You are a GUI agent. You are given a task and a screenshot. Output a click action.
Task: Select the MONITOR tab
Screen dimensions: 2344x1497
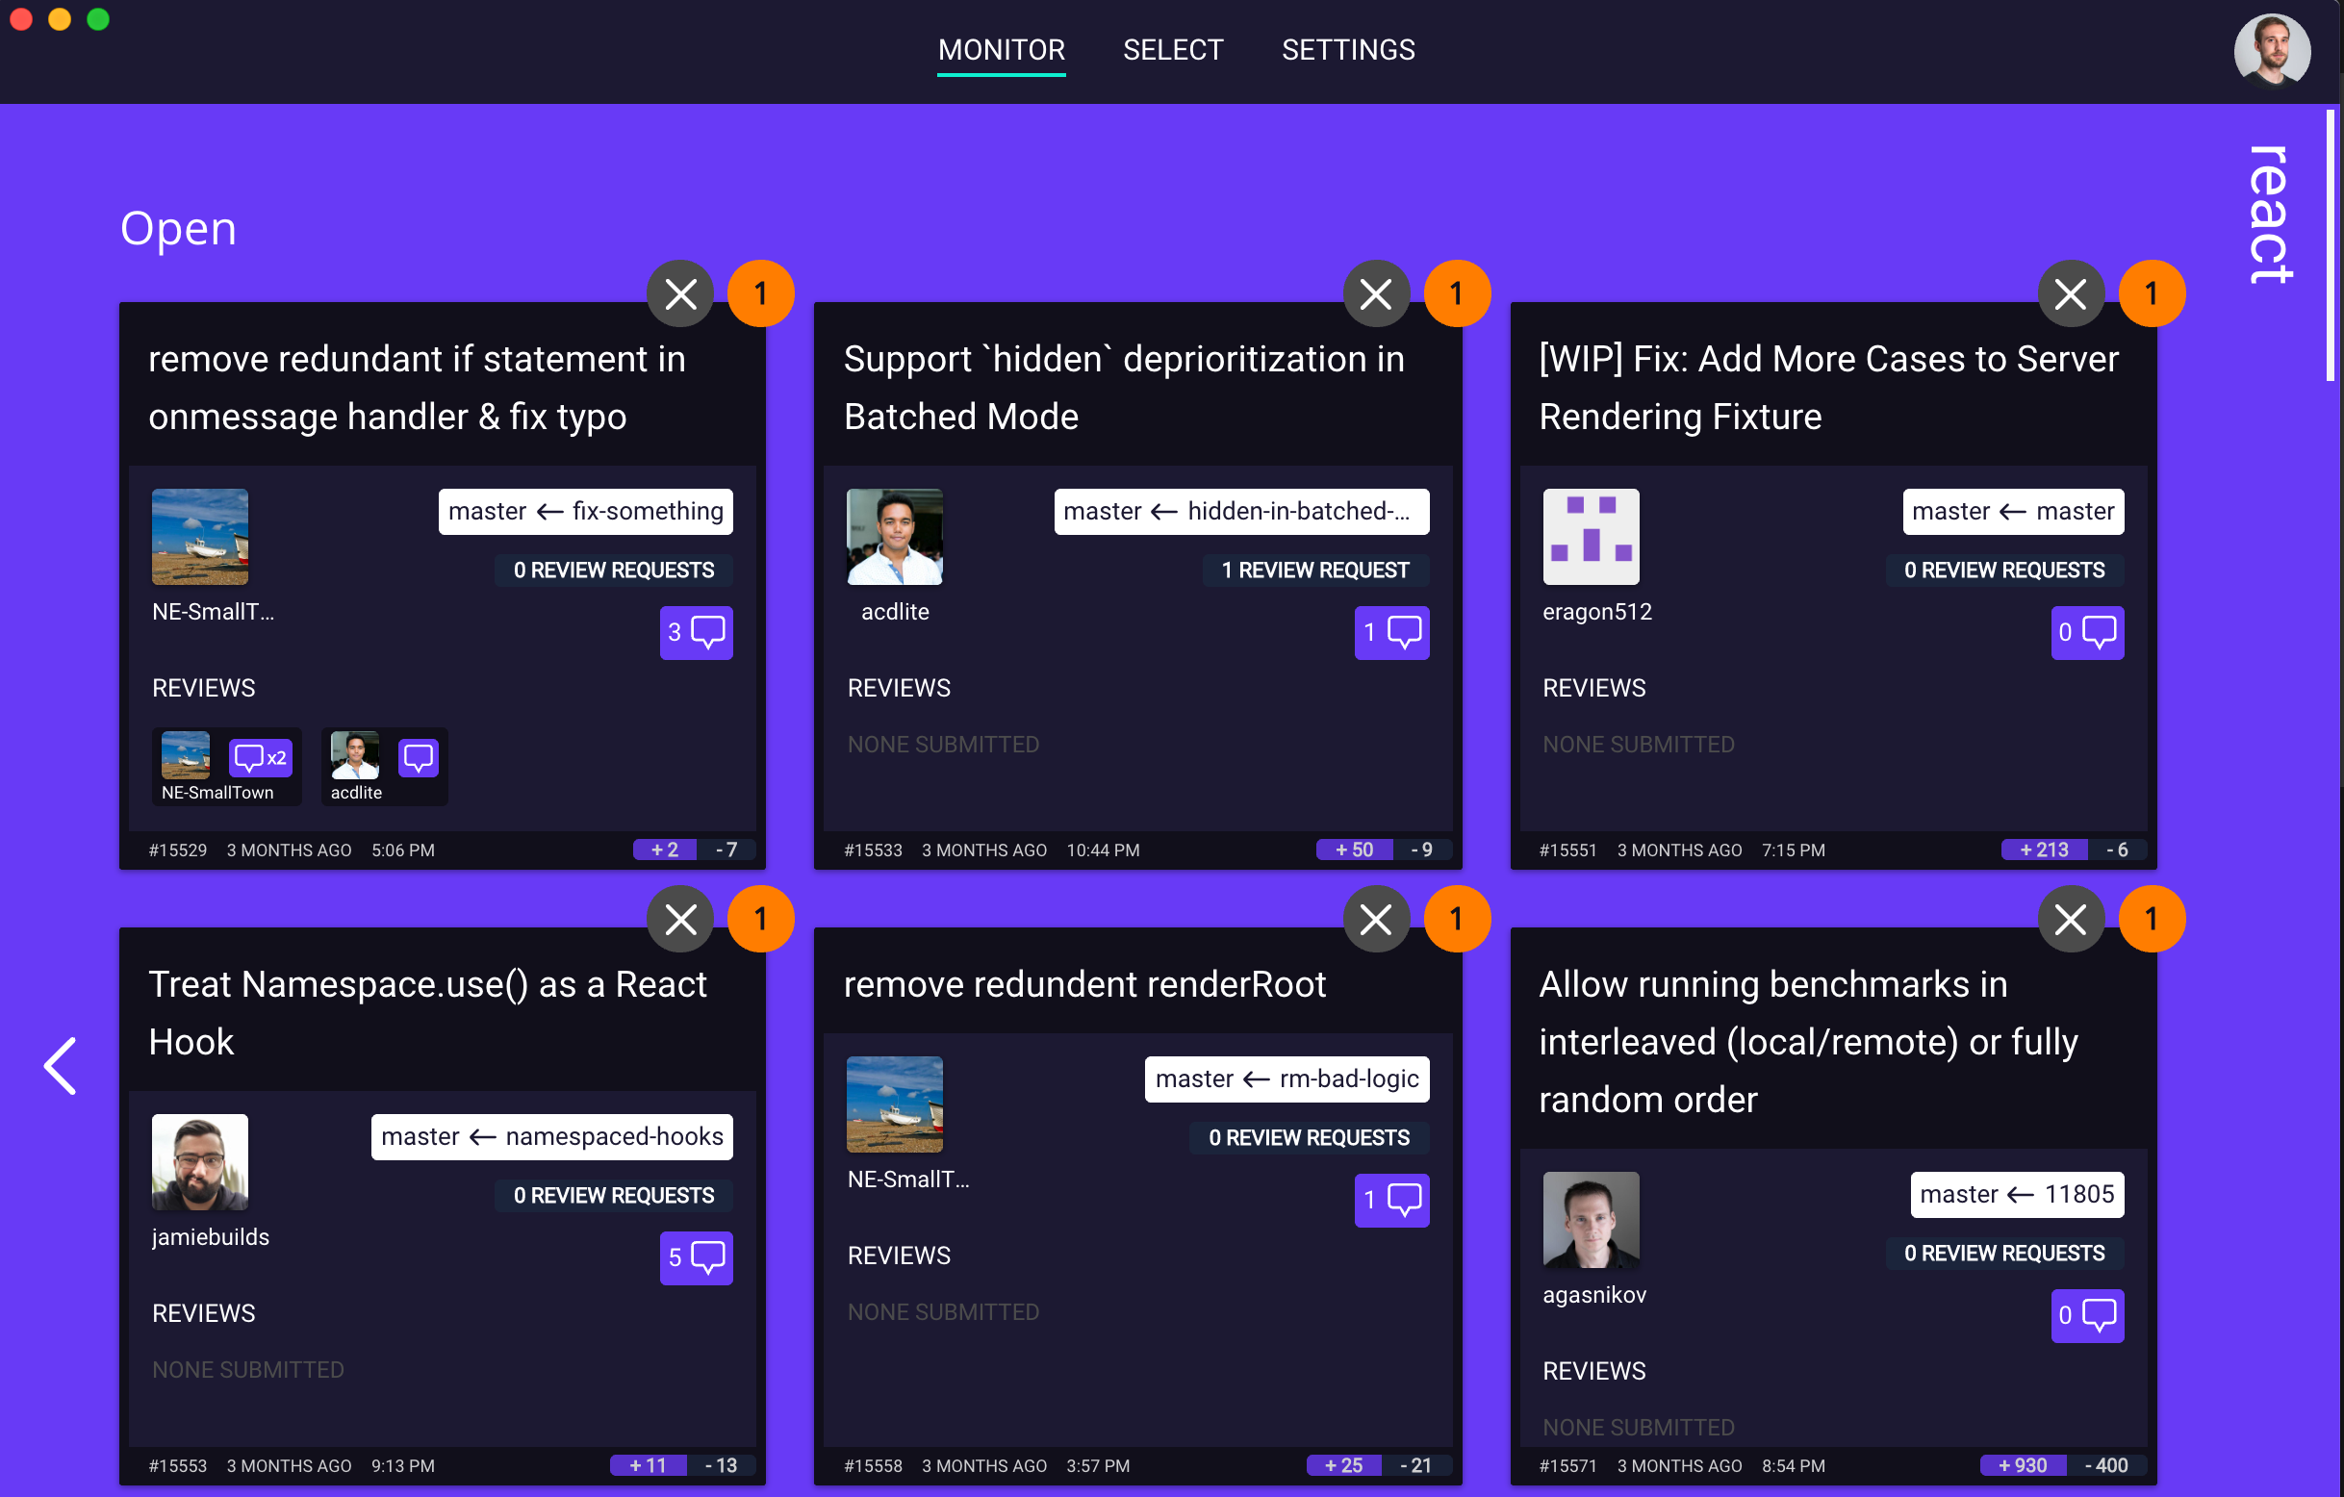[1001, 50]
